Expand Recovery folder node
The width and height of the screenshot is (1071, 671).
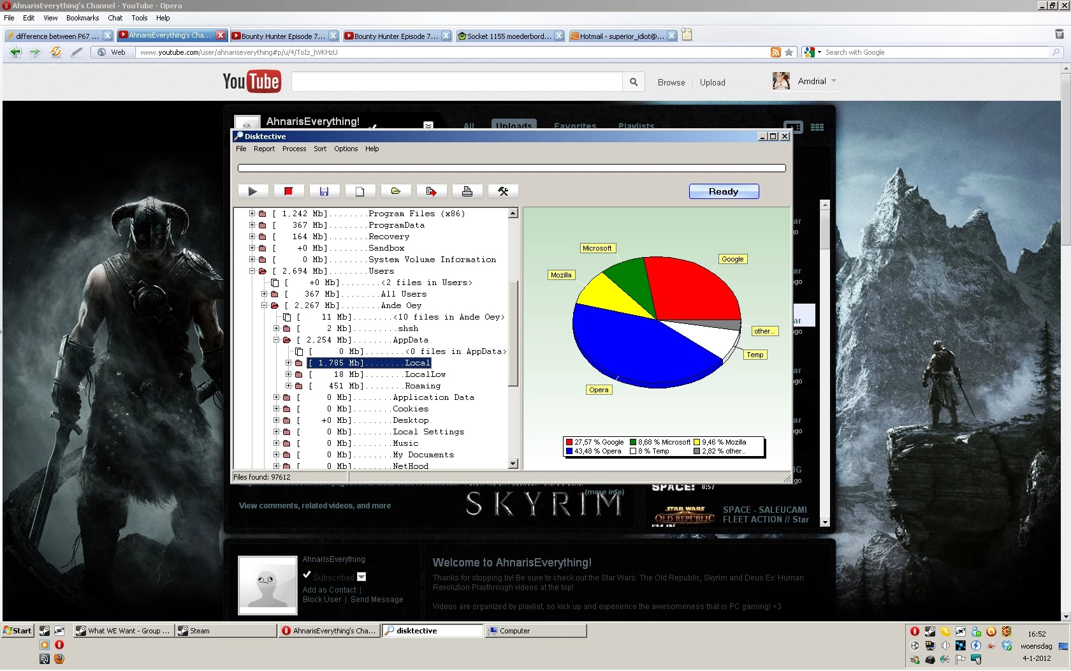pyautogui.click(x=252, y=237)
